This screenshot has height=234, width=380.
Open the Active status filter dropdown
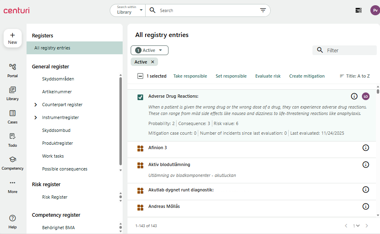(x=150, y=50)
